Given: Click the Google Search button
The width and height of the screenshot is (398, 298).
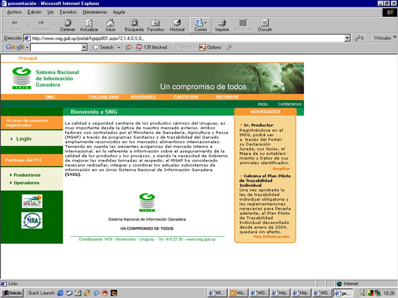Looking at the screenshot, I should coord(103,47).
